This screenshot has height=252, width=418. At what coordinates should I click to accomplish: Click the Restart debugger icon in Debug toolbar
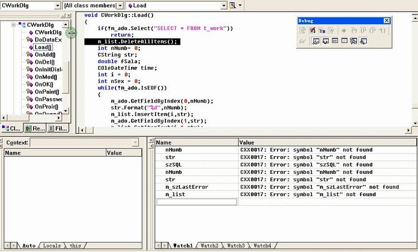[x=303, y=31]
